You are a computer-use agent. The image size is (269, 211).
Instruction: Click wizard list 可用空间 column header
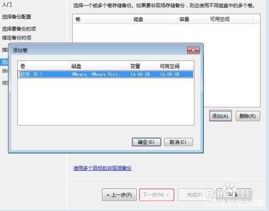[x=231, y=19]
